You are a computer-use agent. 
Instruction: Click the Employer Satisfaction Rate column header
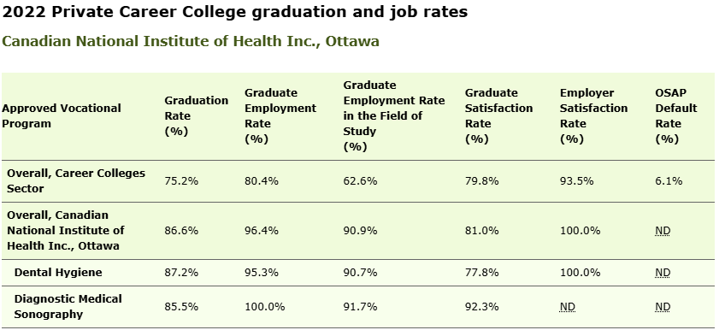pos(594,116)
